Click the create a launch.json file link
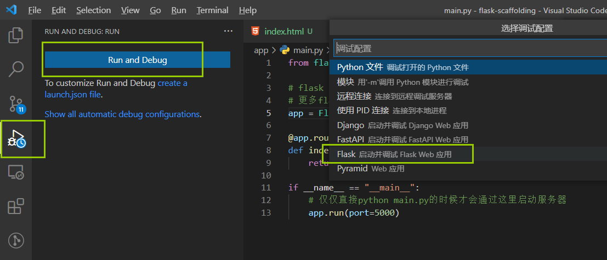This screenshot has height=260, width=607. click(116, 89)
